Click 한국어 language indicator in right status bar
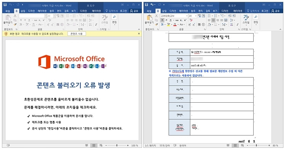 183,145
